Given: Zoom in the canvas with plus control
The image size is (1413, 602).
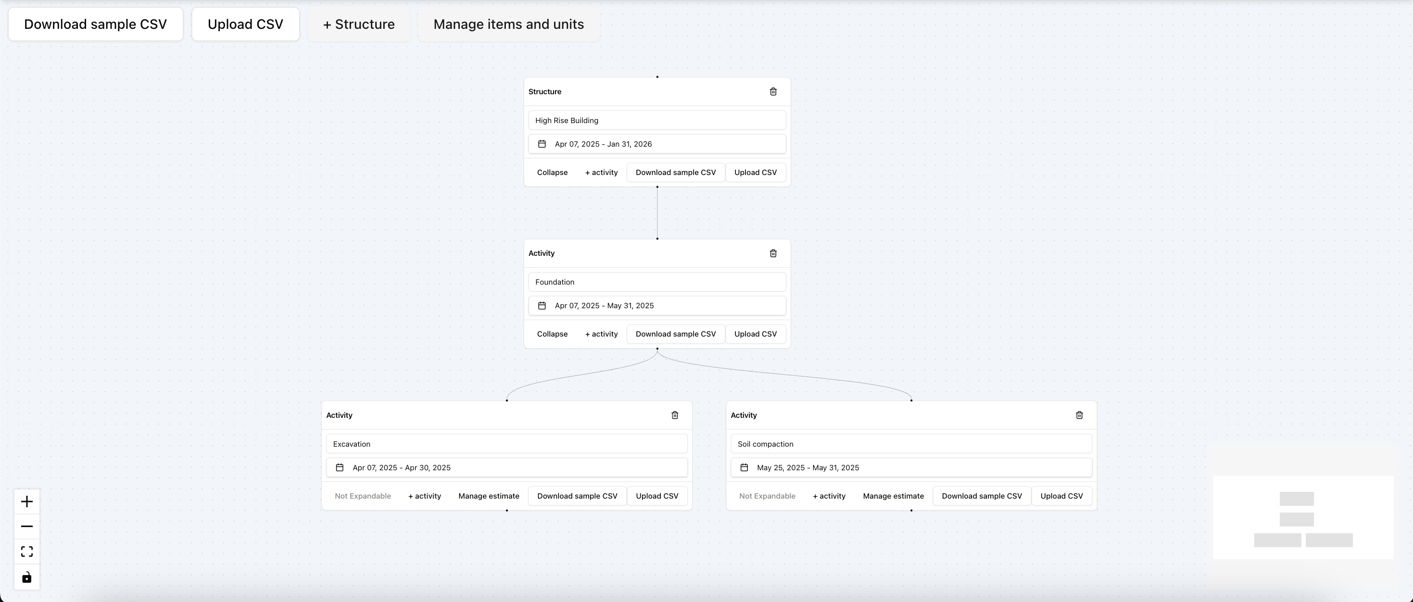Looking at the screenshot, I should (x=27, y=502).
